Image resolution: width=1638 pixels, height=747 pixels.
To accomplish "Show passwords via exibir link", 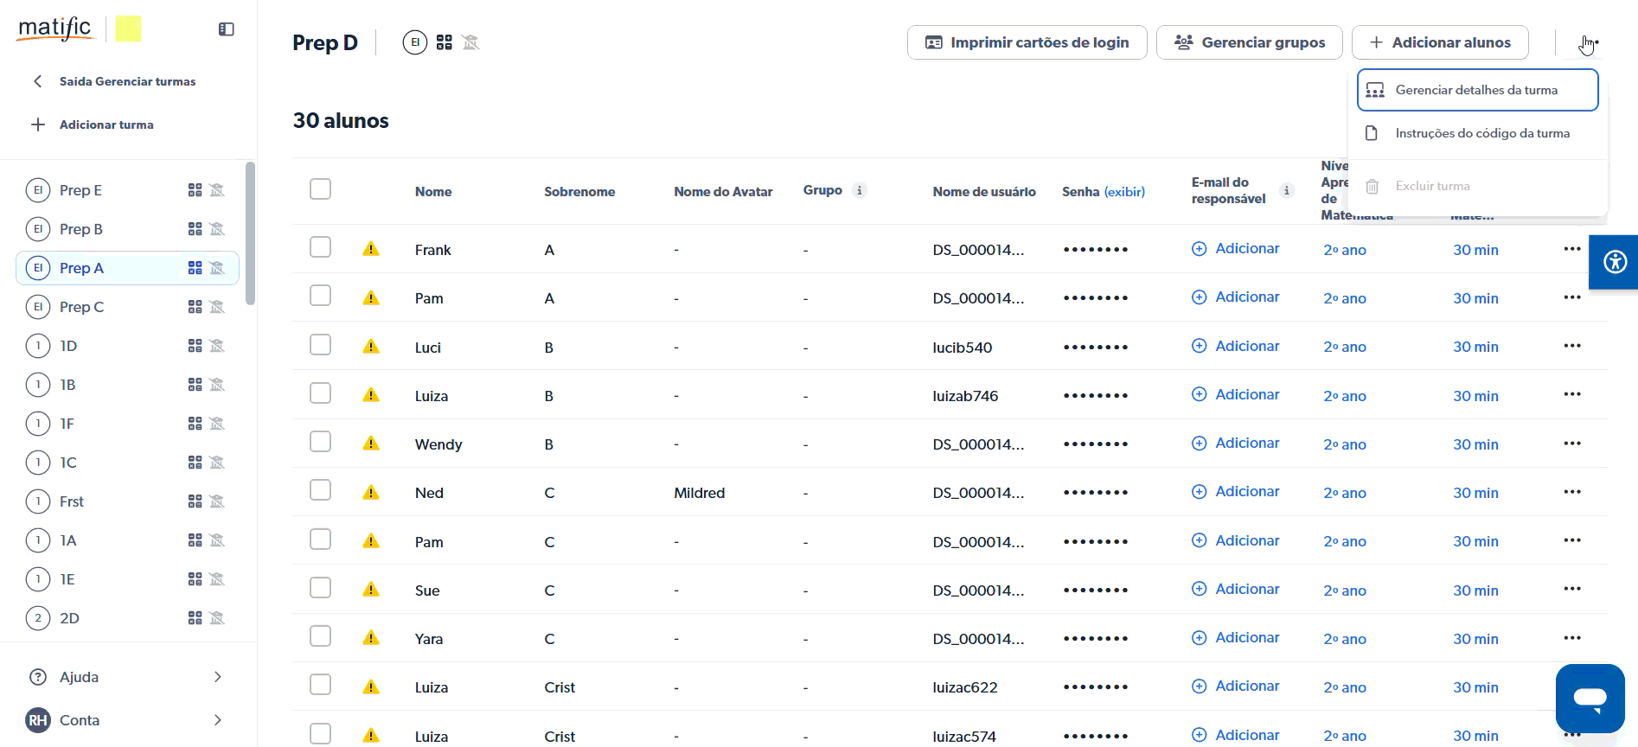I will 1124,192.
